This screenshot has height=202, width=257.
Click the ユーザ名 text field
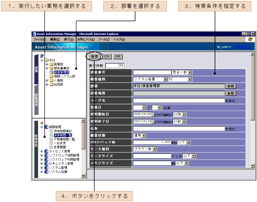click(178, 100)
